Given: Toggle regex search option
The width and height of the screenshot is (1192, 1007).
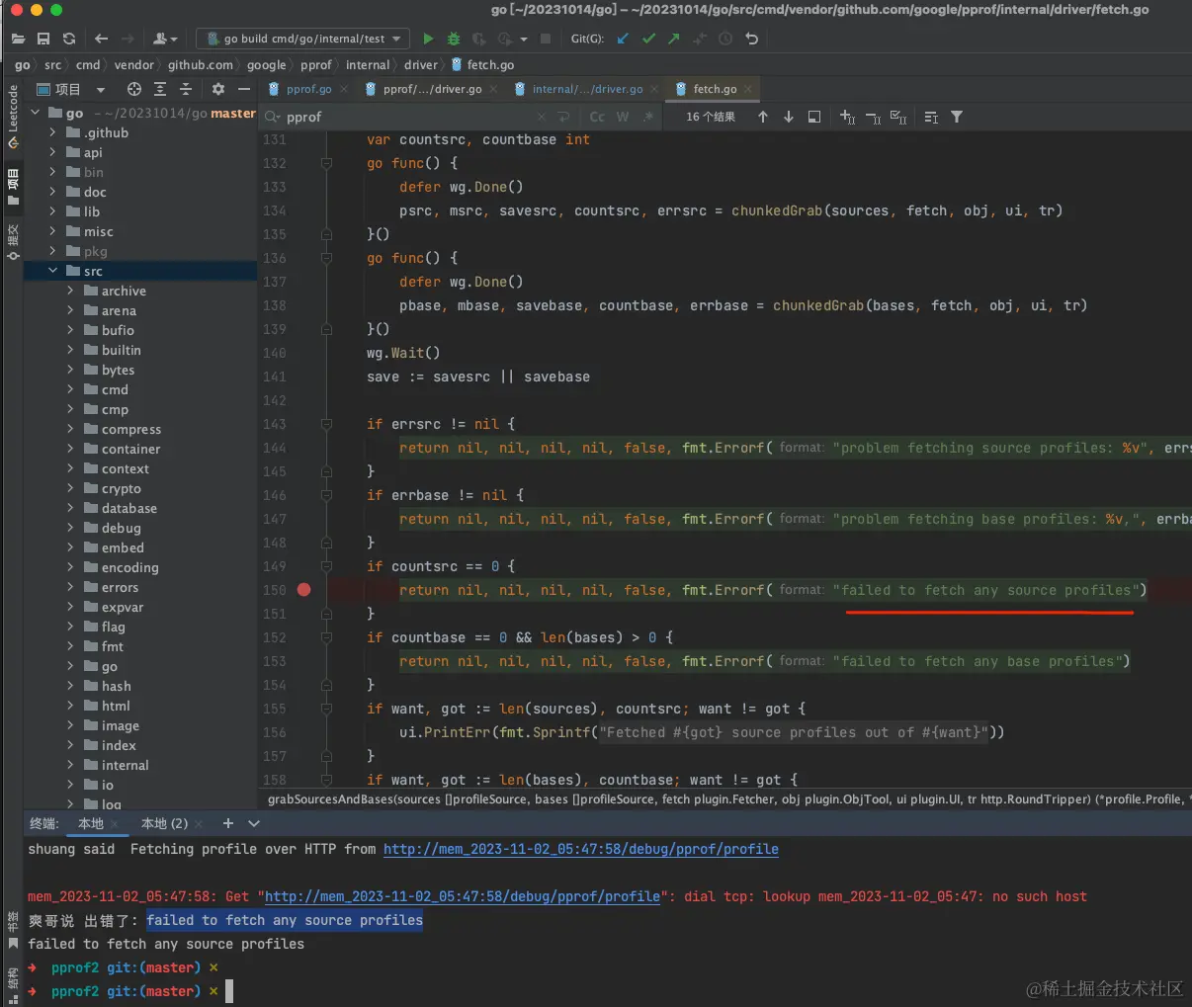Looking at the screenshot, I should click(647, 117).
